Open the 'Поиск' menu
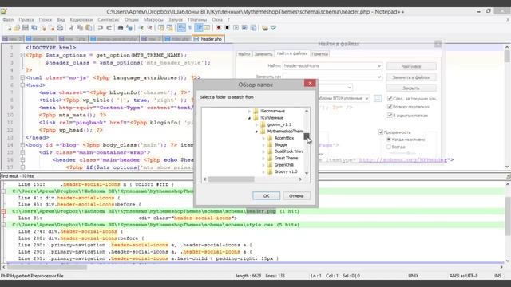 tap(46, 19)
